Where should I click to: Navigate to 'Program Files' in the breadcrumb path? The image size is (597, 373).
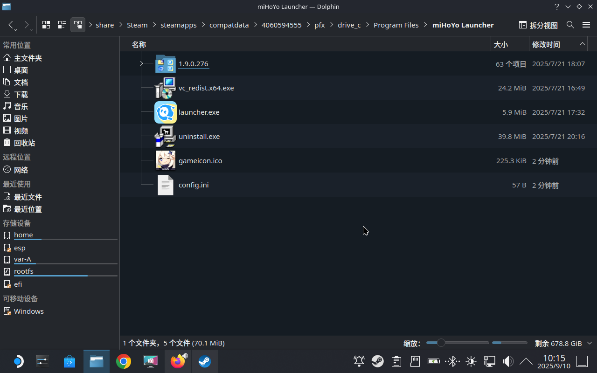coord(396,25)
